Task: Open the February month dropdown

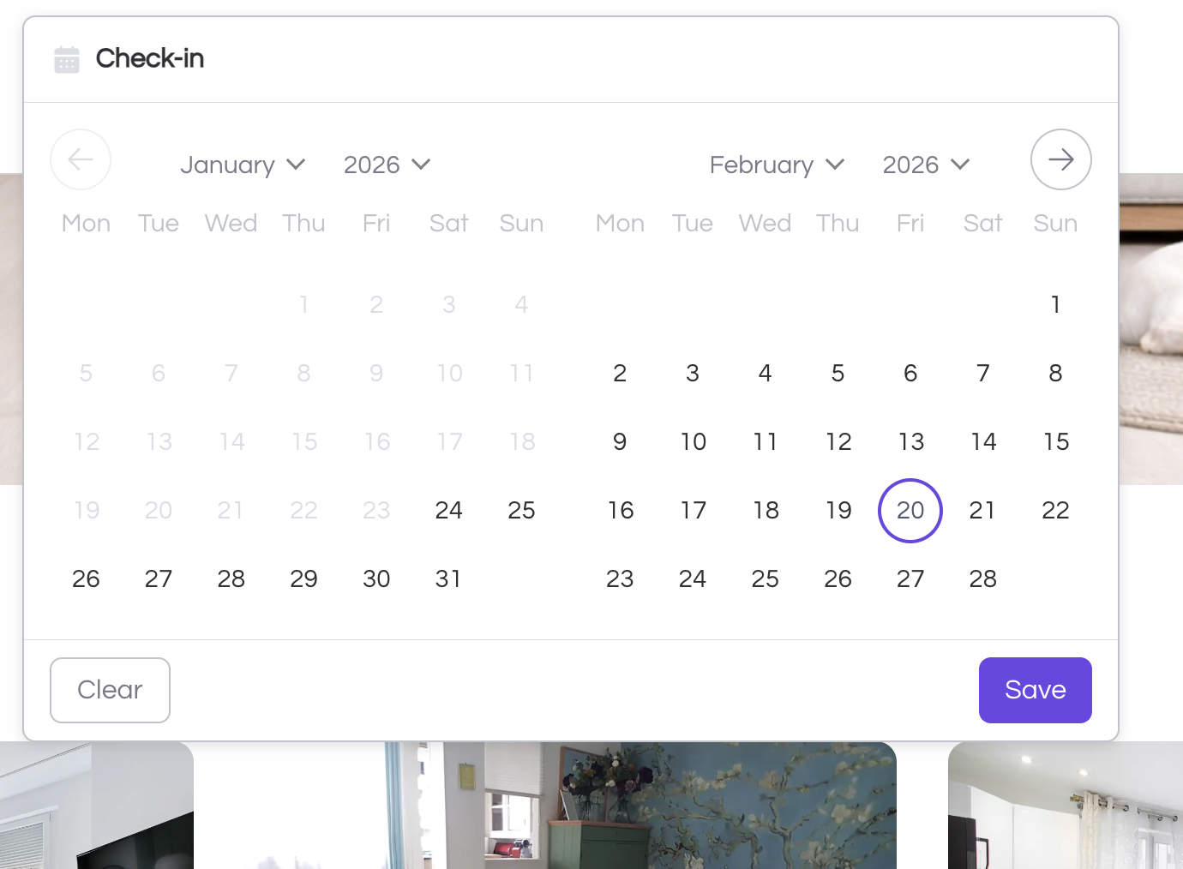Action: (x=777, y=165)
